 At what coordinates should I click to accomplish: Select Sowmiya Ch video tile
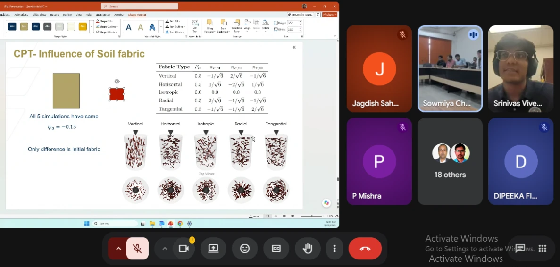pyautogui.click(x=450, y=69)
